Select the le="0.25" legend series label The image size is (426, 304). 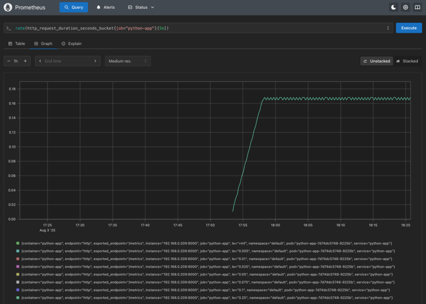pos(207,298)
